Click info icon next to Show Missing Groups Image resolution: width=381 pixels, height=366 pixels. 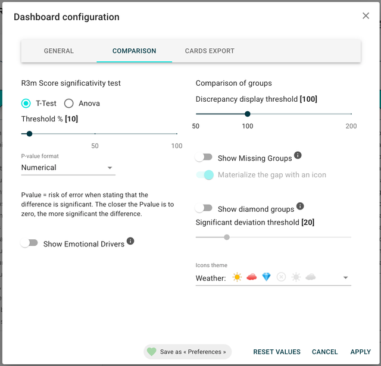(298, 155)
